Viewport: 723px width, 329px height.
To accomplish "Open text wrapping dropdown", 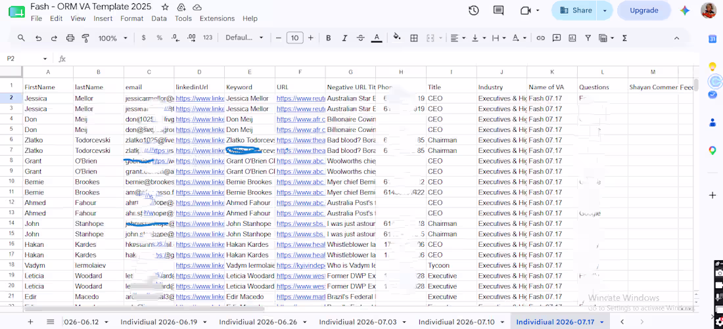I will click(499, 38).
